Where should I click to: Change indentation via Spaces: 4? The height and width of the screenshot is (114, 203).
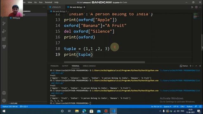[167, 106]
